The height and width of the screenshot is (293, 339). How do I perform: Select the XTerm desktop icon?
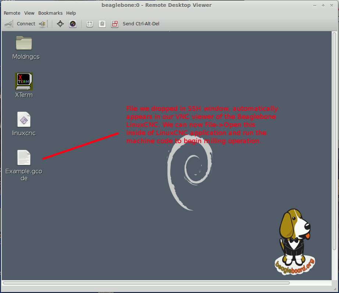24,82
